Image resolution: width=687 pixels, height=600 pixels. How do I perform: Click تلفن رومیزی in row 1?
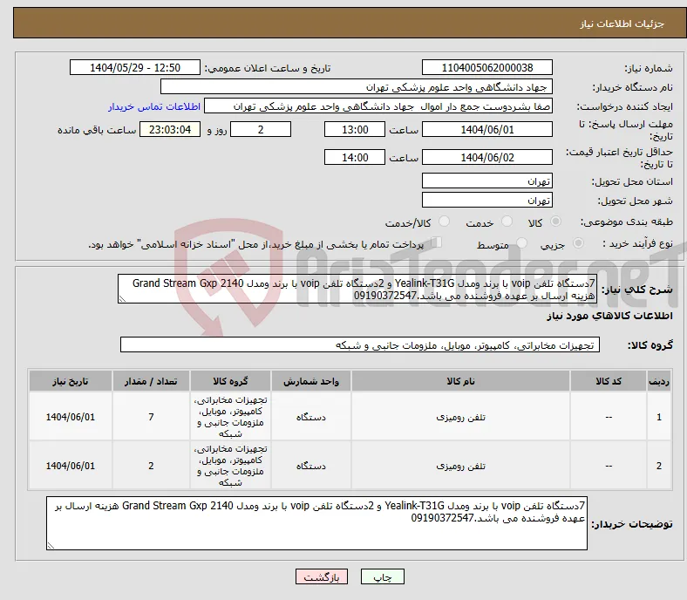click(x=460, y=417)
